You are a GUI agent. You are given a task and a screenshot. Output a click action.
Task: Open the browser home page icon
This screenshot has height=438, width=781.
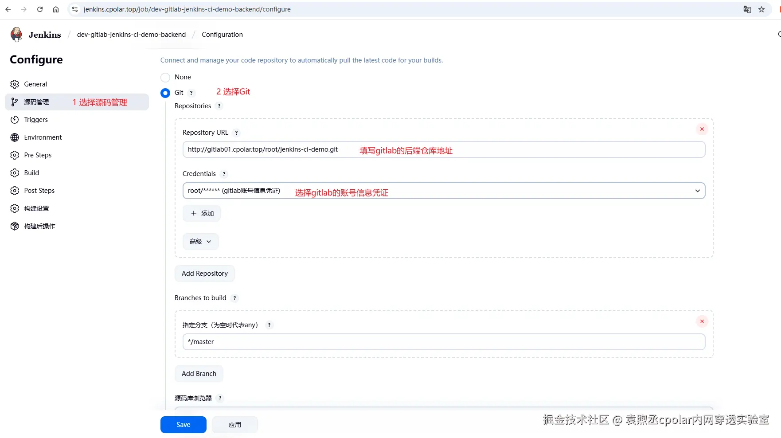pos(56,9)
